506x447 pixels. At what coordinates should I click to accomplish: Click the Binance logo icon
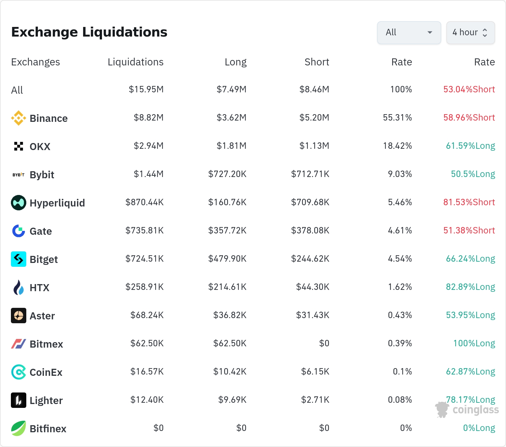click(19, 118)
